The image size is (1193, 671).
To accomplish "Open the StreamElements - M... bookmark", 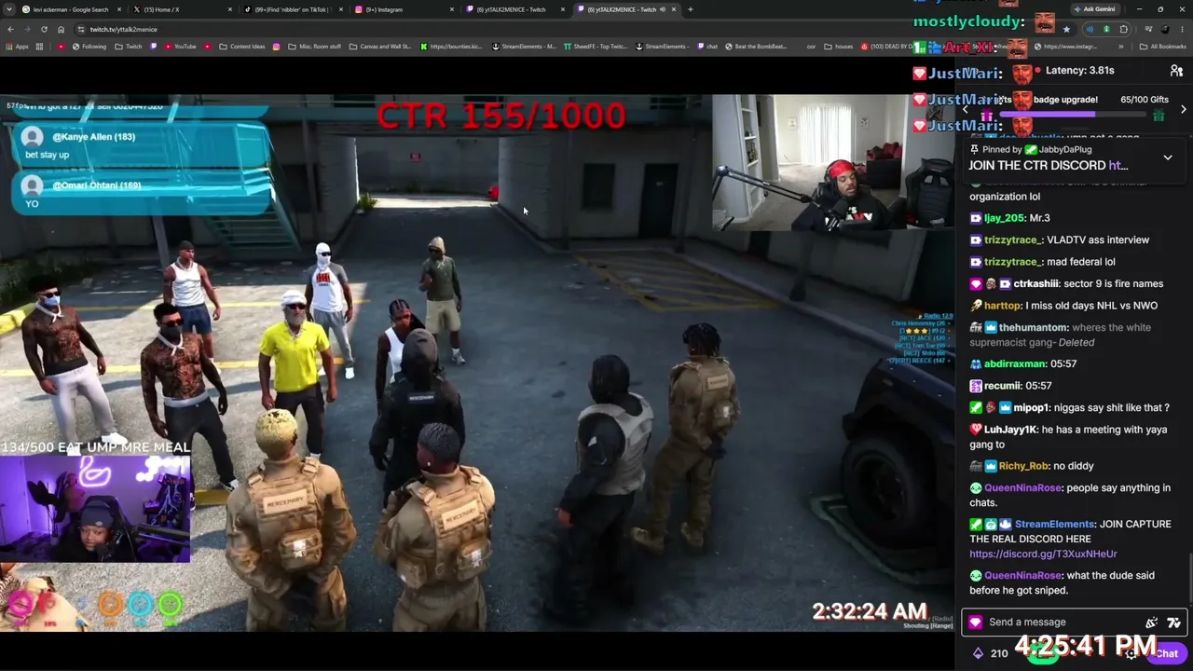I will [x=522, y=47].
